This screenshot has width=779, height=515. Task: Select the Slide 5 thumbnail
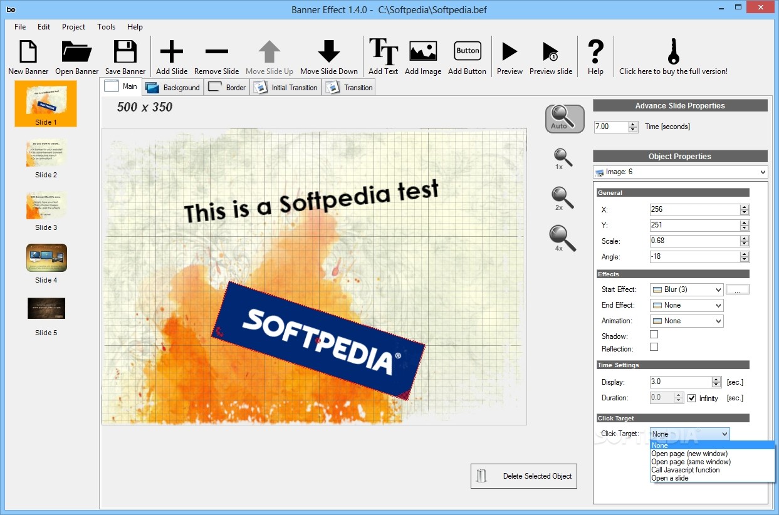[x=46, y=308]
